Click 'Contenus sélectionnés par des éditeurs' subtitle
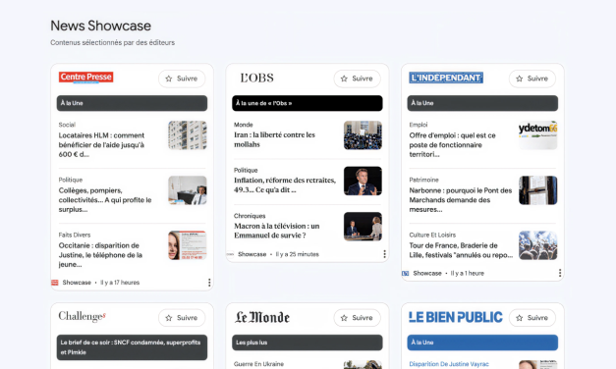This screenshot has width=616, height=369. tap(112, 42)
